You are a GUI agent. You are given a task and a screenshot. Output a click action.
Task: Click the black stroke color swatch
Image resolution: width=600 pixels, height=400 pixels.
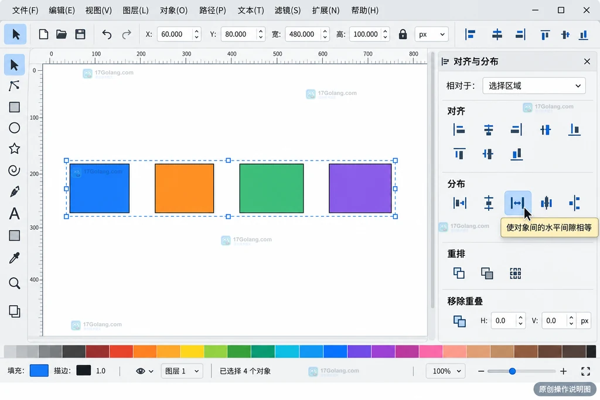[x=83, y=370]
